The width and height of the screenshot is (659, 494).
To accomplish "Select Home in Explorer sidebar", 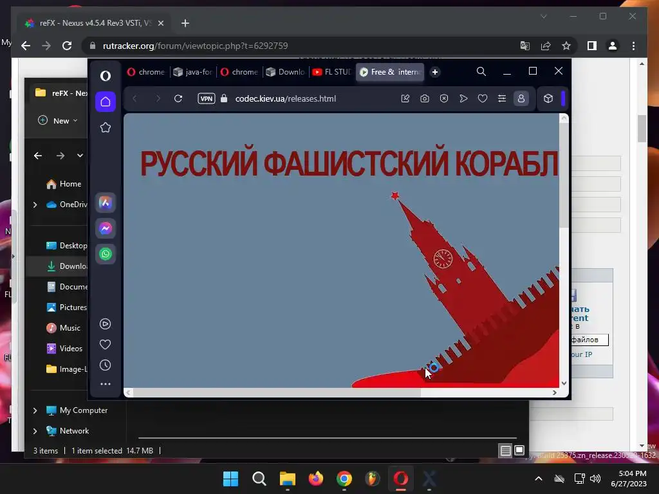I will coord(64,184).
